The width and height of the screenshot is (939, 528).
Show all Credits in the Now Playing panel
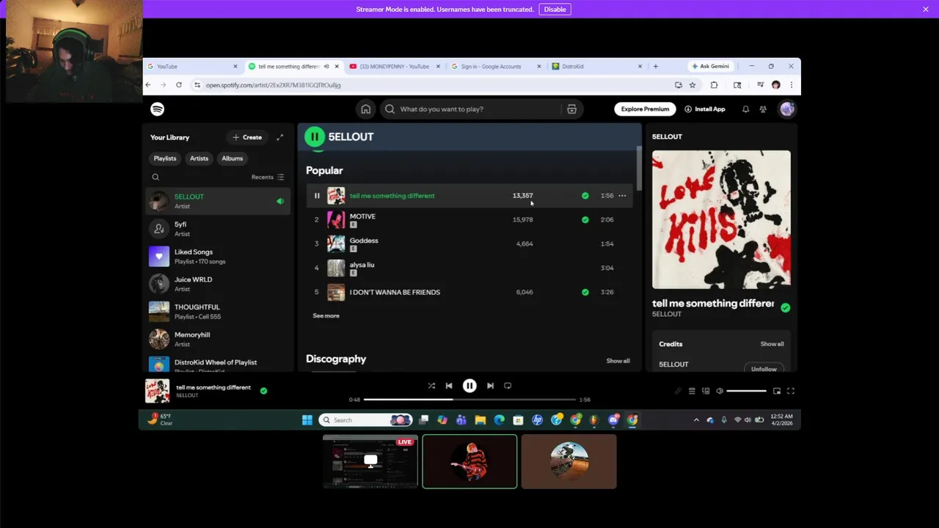coord(772,344)
